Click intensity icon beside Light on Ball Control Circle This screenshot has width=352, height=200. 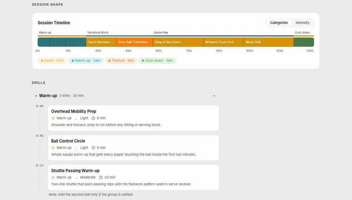[76, 148]
